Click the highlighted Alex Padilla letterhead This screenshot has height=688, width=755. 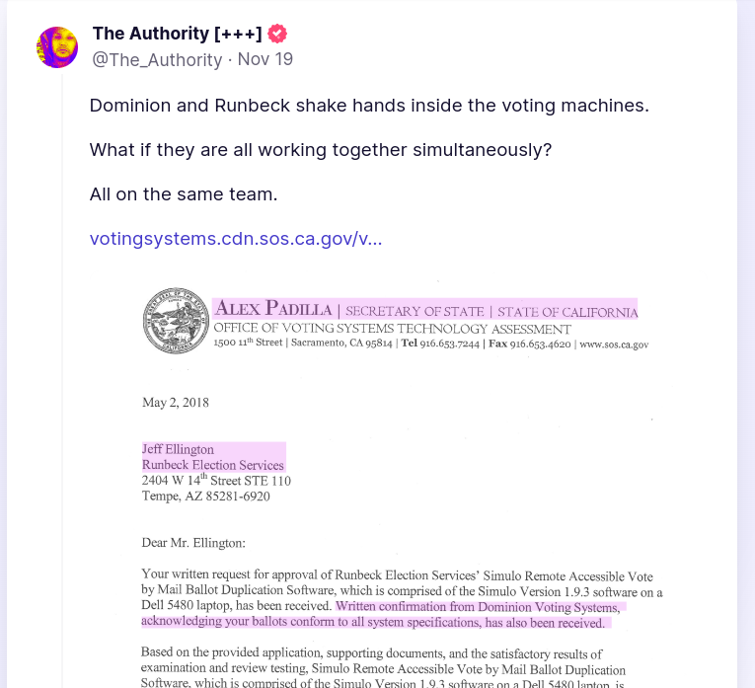click(x=425, y=310)
